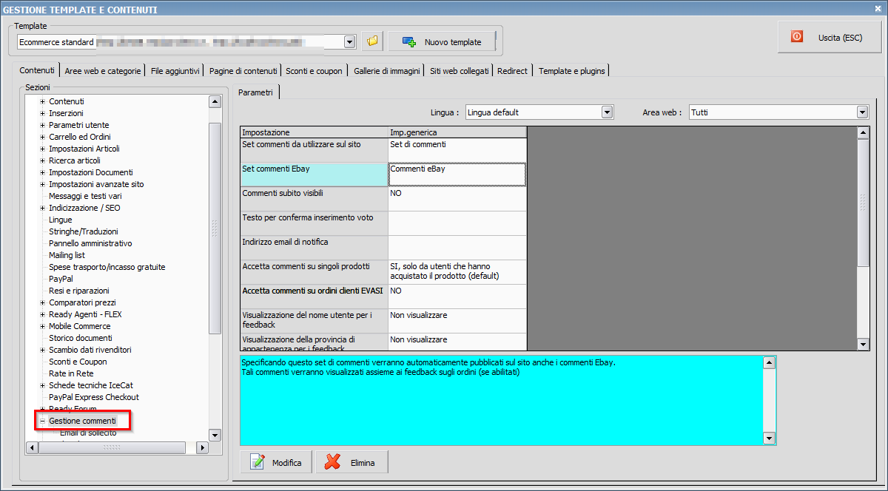888x491 pixels.
Task: Expand the Ready Agenti - FLEX node
Action: [x=43, y=314]
